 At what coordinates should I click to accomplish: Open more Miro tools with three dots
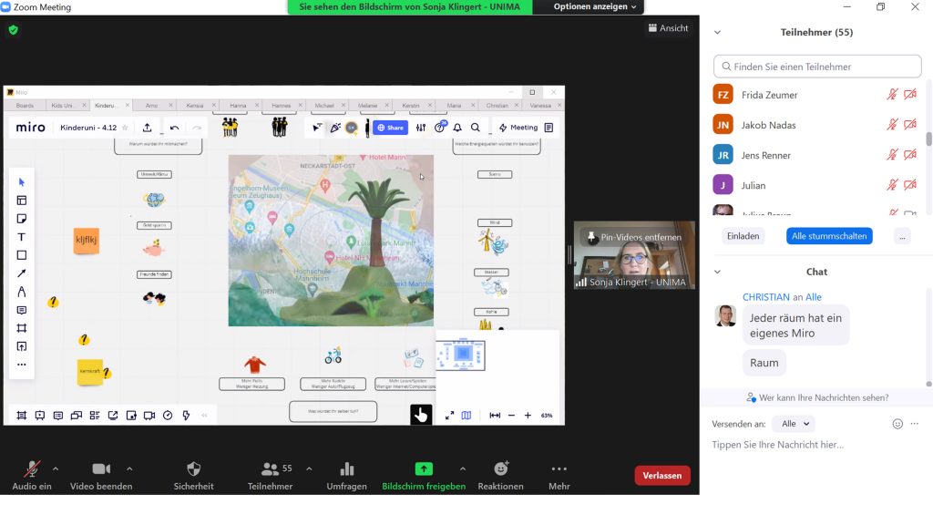[x=22, y=365]
